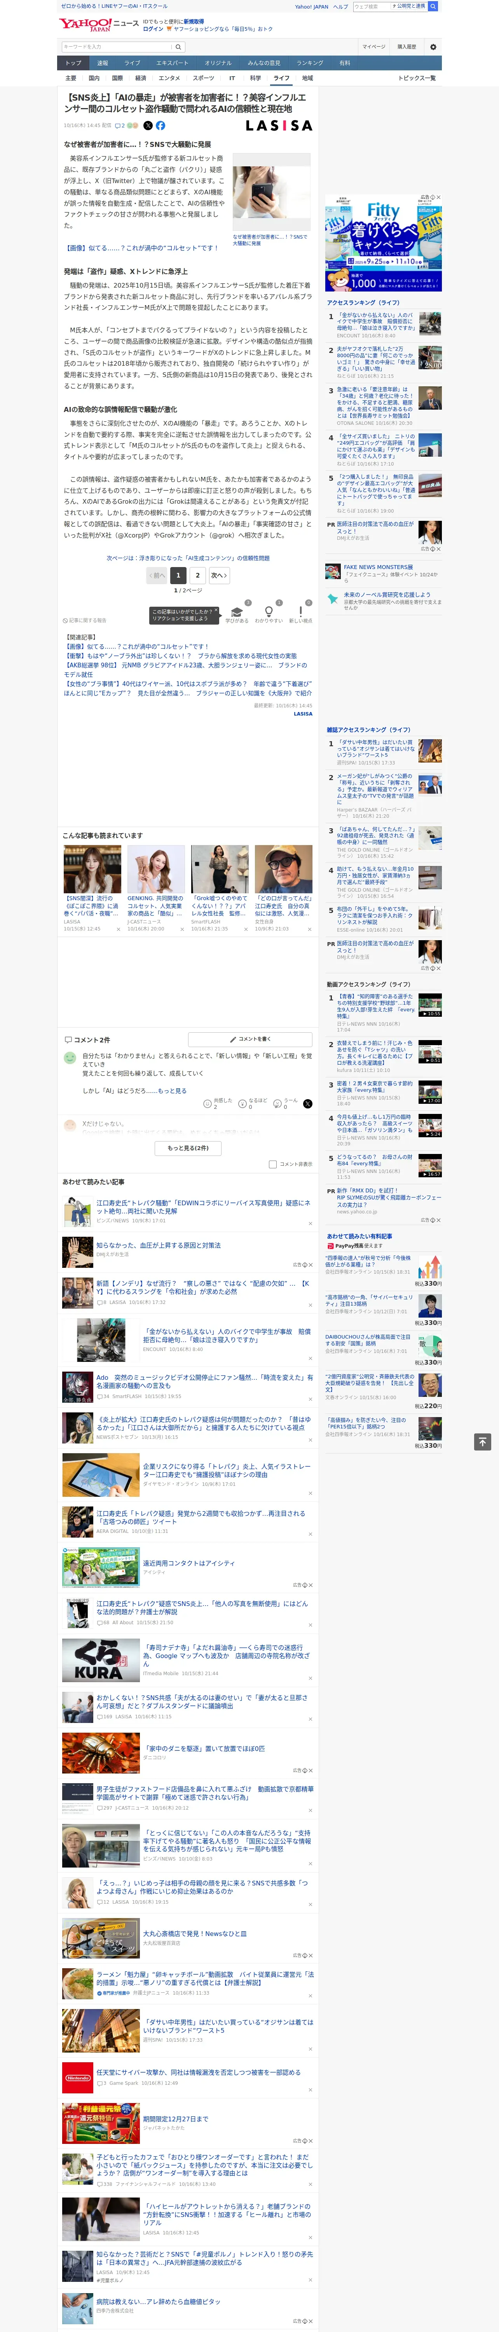
Task: Click the もっと見る(2件) comments button
Action: point(188,1148)
